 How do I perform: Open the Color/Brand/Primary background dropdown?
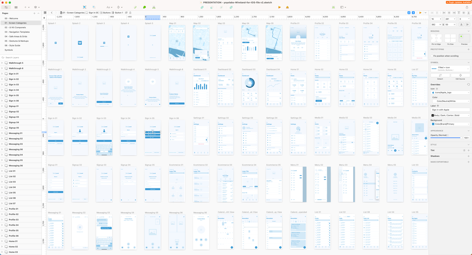[450, 124]
